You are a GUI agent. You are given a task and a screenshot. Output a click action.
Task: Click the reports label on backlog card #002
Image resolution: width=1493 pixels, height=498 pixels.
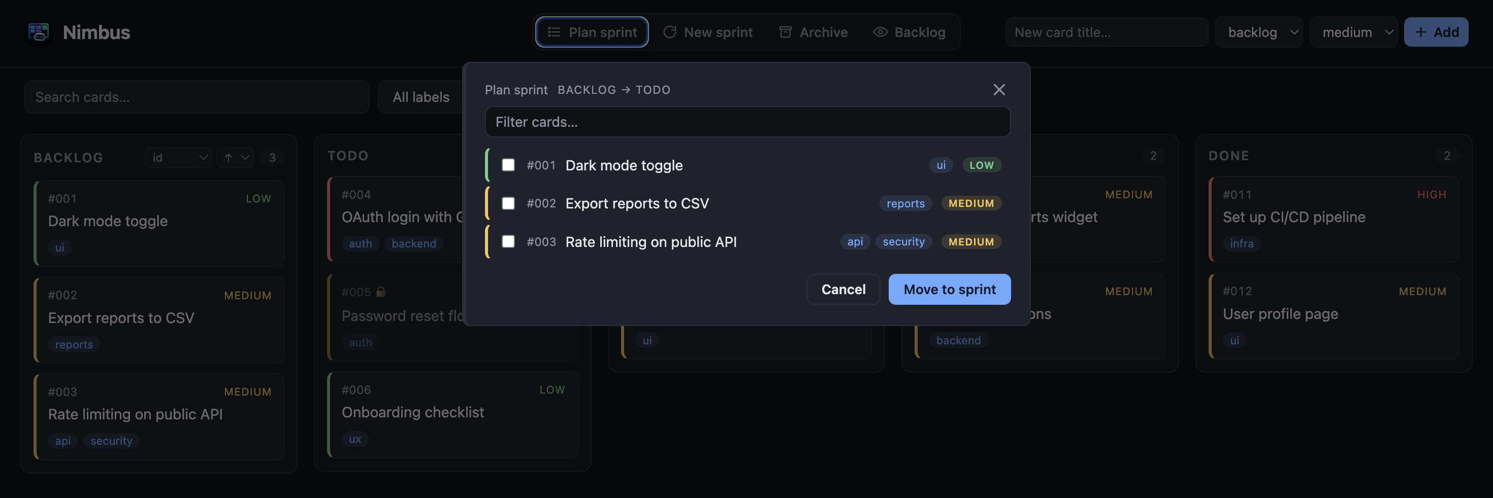coord(74,344)
